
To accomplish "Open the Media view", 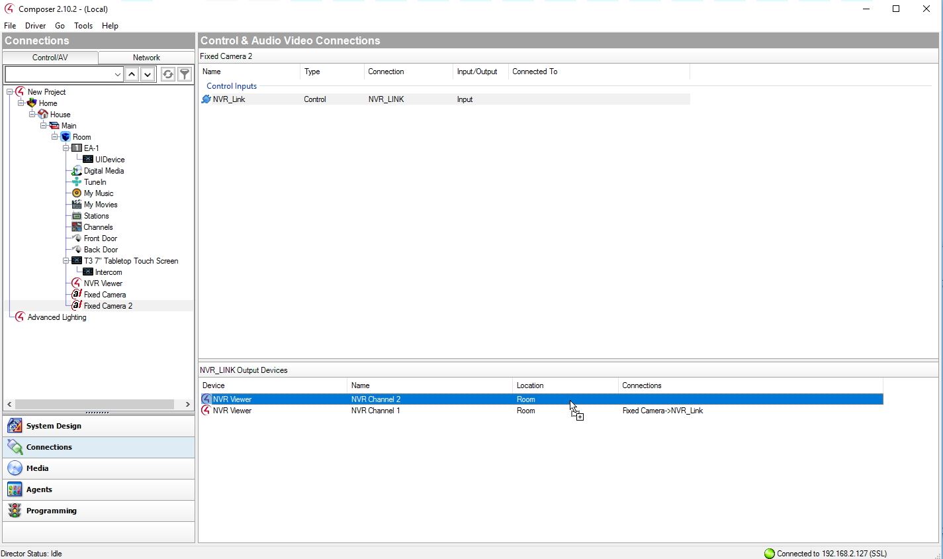I will tap(99, 468).
